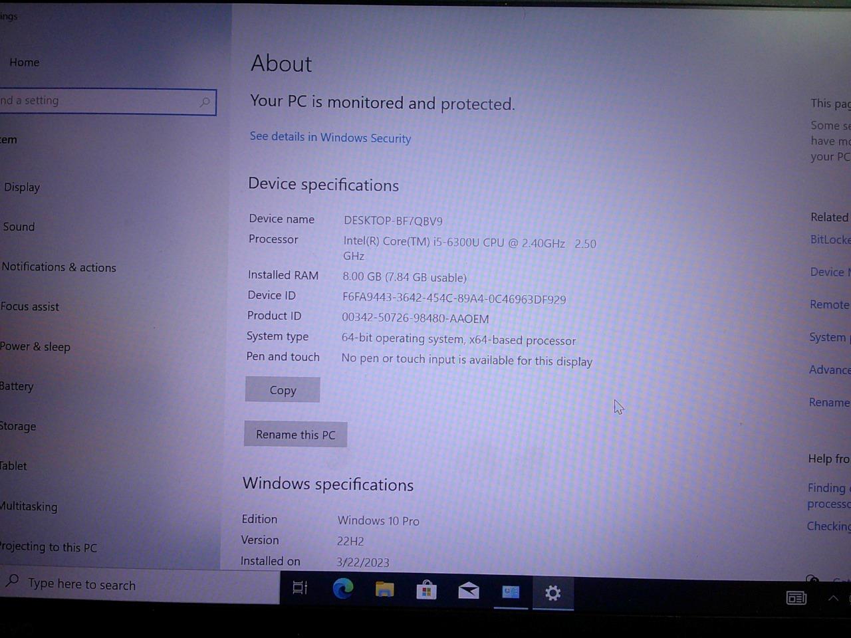Open the Remote desktop related link

click(829, 304)
